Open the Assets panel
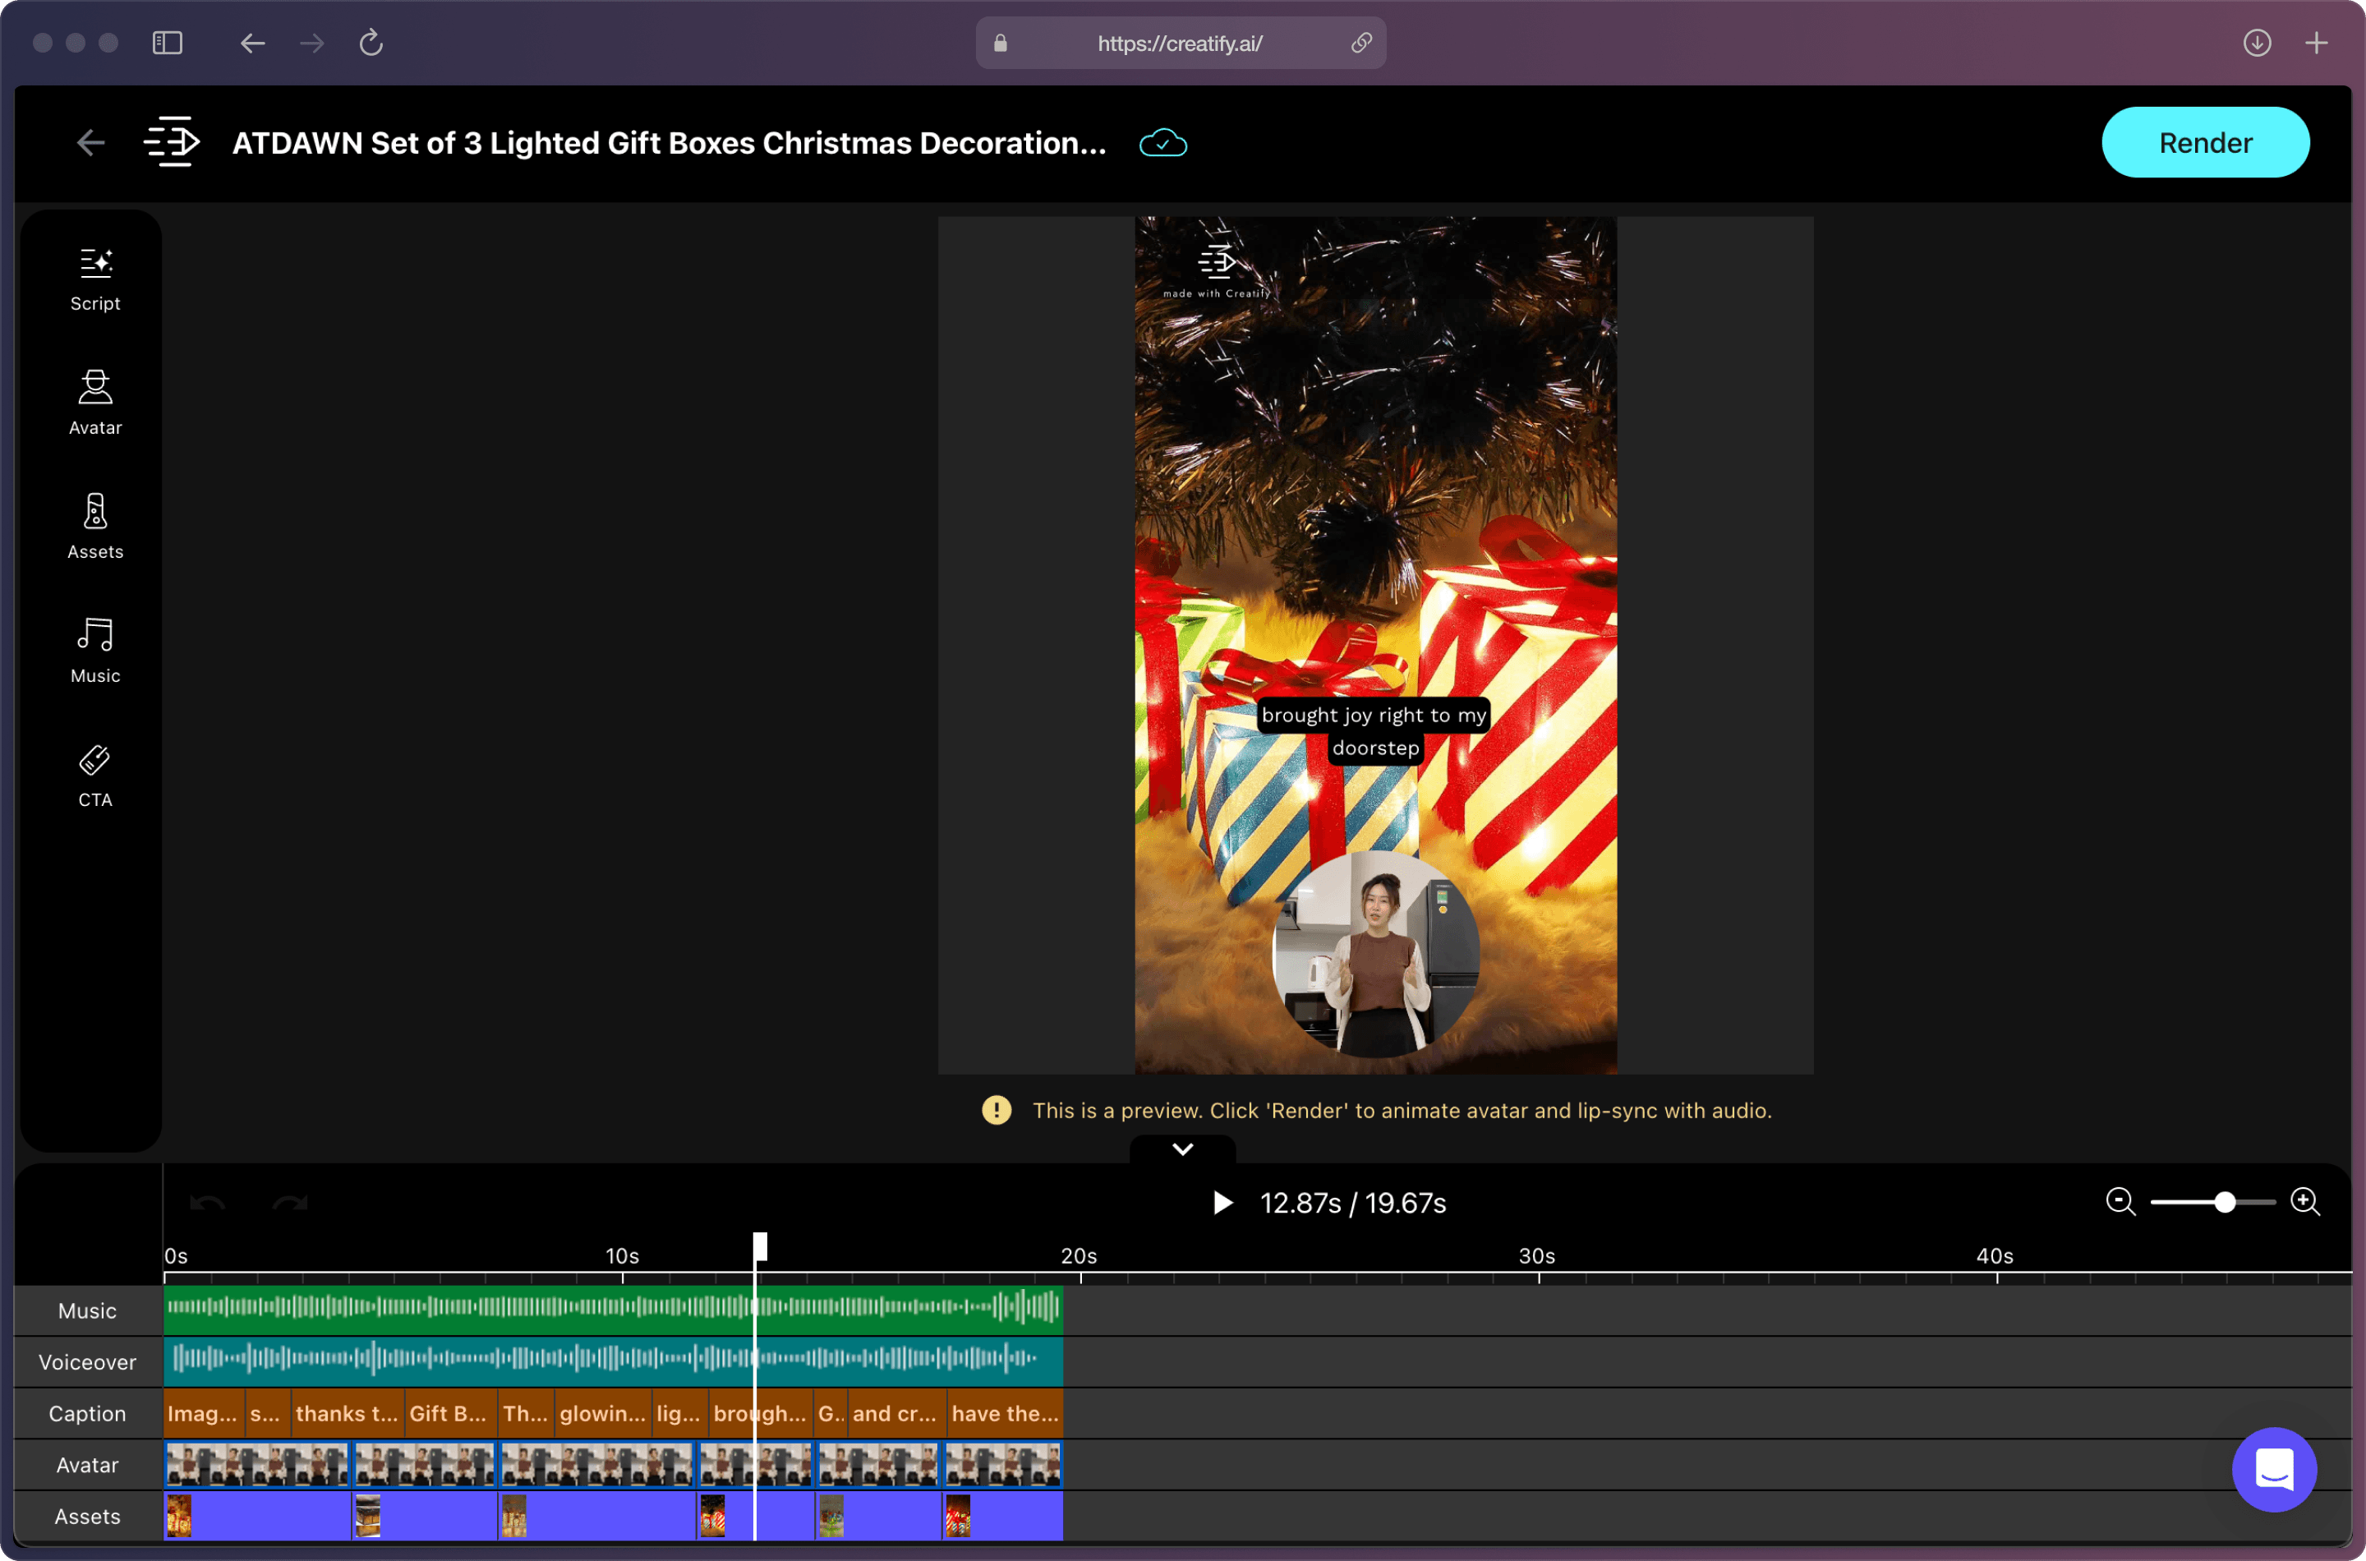Image resolution: width=2366 pixels, height=1561 pixels. click(x=94, y=527)
